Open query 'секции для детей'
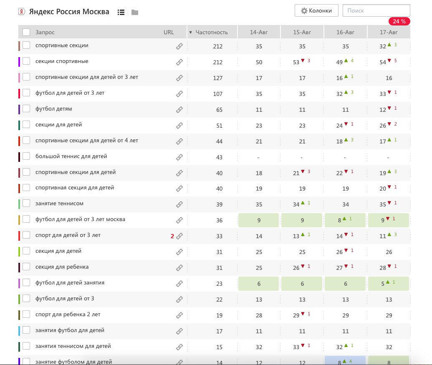 click(59, 125)
